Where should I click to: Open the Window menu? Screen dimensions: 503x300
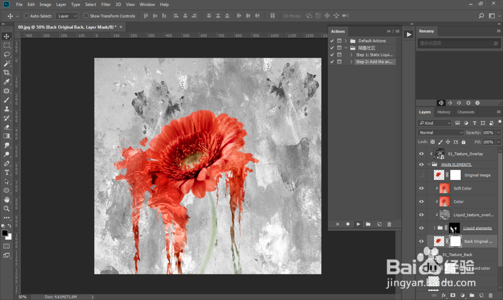147,5
